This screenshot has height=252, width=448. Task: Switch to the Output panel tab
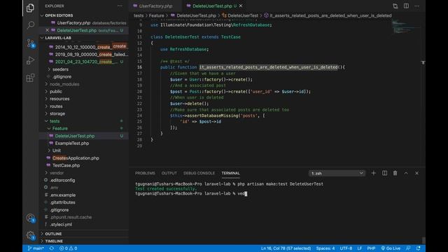[x=169, y=173]
